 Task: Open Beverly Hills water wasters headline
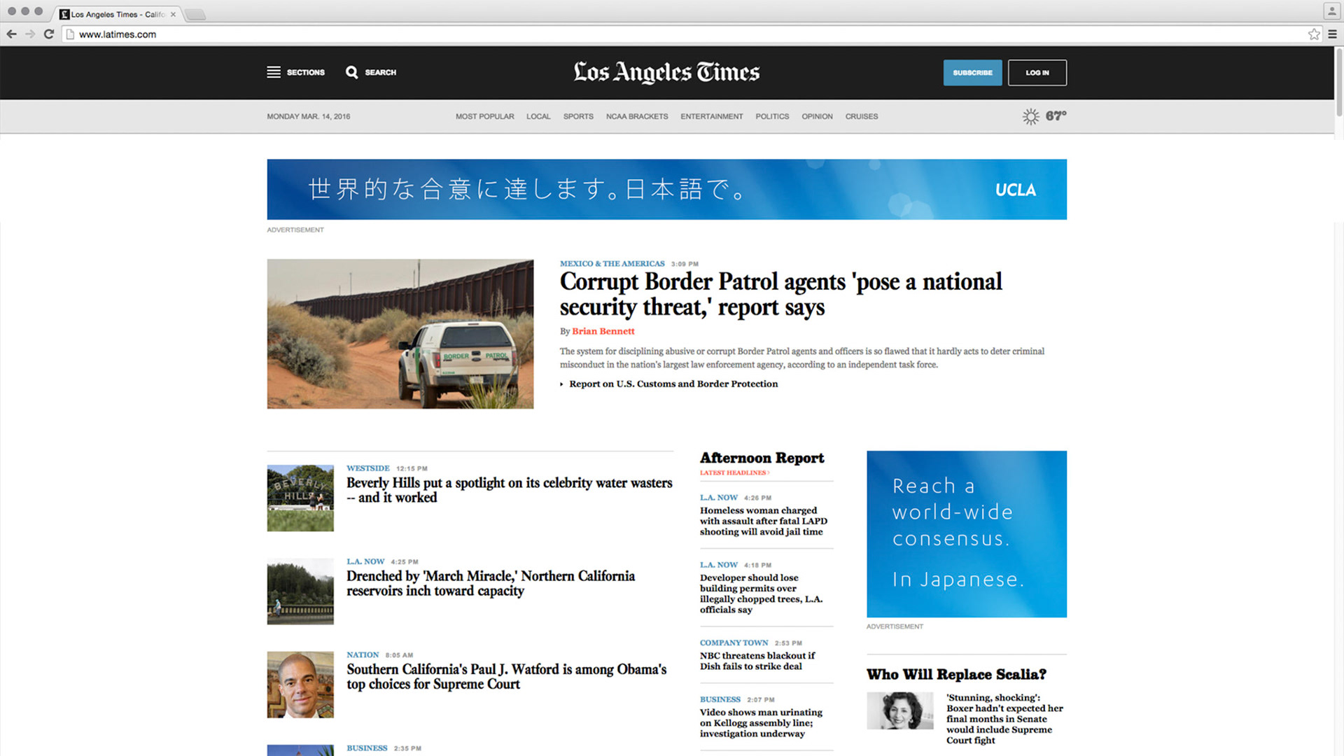(509, 490)
